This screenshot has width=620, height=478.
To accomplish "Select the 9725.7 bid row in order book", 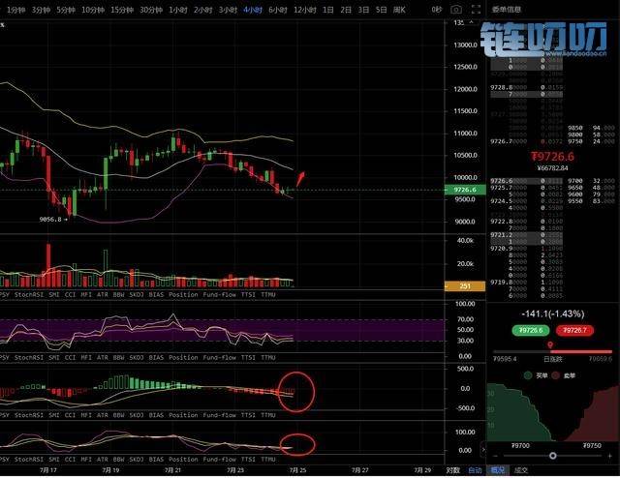I will point(527,188).
